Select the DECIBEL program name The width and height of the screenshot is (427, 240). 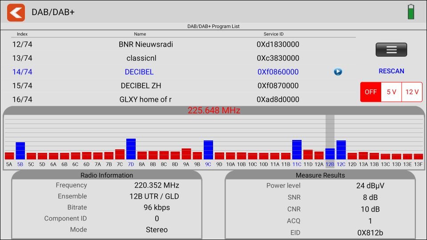139,72
